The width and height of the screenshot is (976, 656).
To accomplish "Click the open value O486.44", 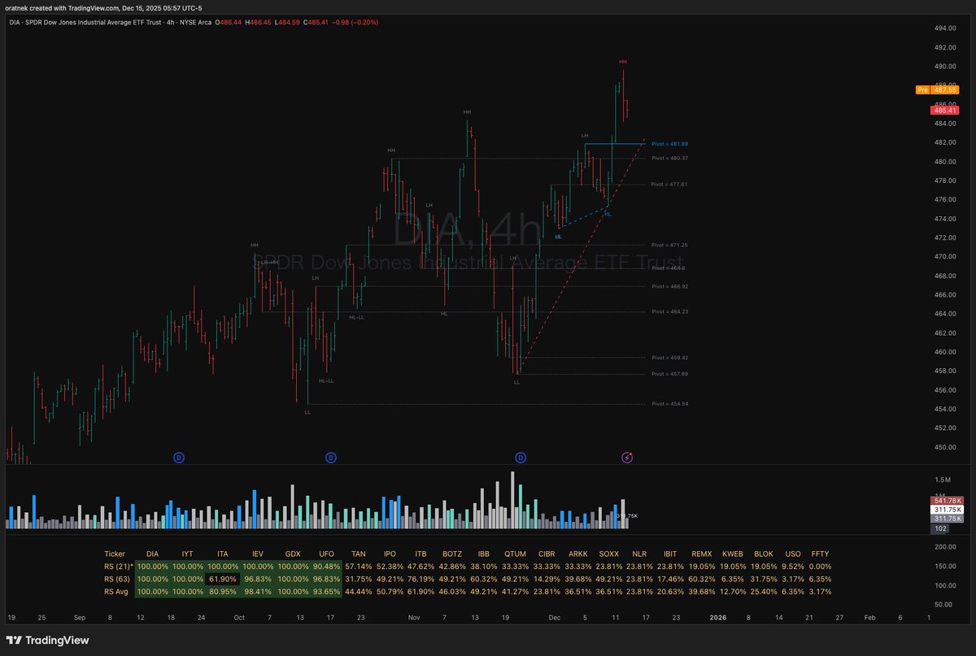I will [x=228, y=22].
